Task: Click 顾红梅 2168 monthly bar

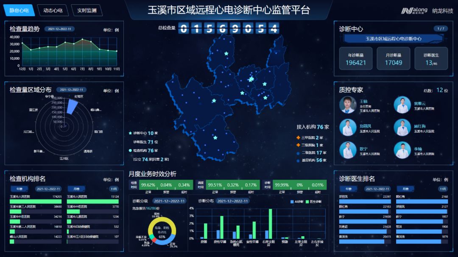Action: [422, 202]
